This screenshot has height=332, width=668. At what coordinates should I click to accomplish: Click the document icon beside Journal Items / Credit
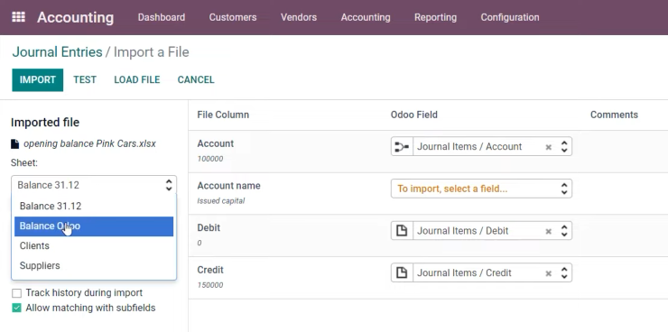tap(402, 272)
